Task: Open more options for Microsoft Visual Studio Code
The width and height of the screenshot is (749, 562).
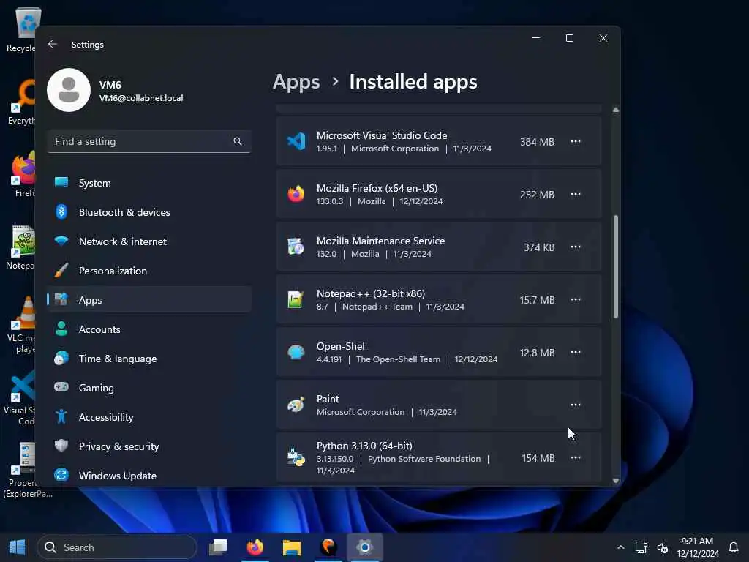Action: click(x=575, y=141)
